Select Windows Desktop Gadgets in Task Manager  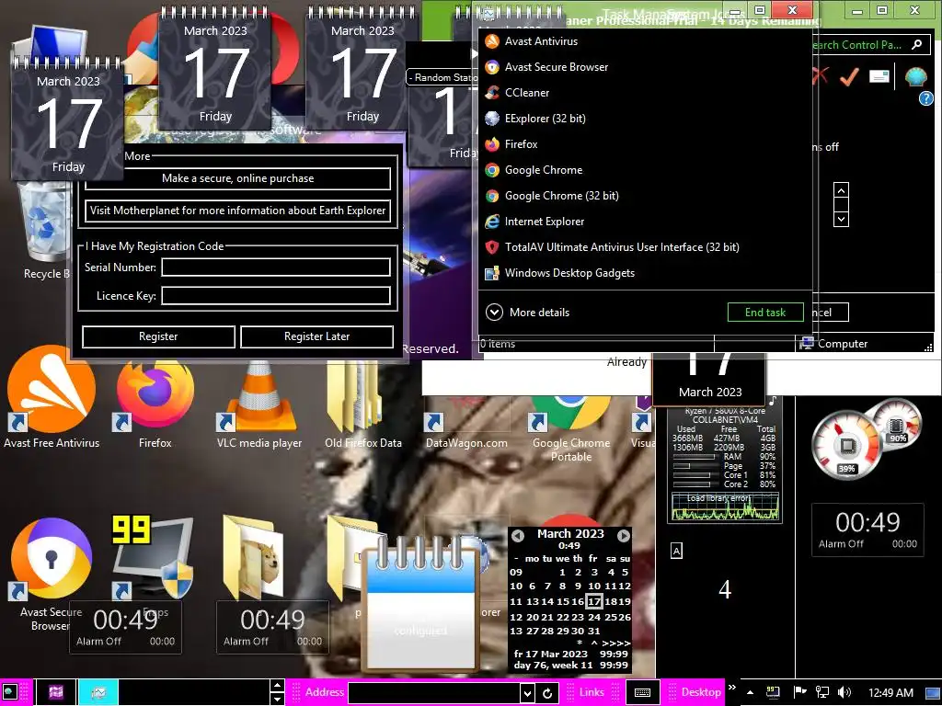pos(645,273)
